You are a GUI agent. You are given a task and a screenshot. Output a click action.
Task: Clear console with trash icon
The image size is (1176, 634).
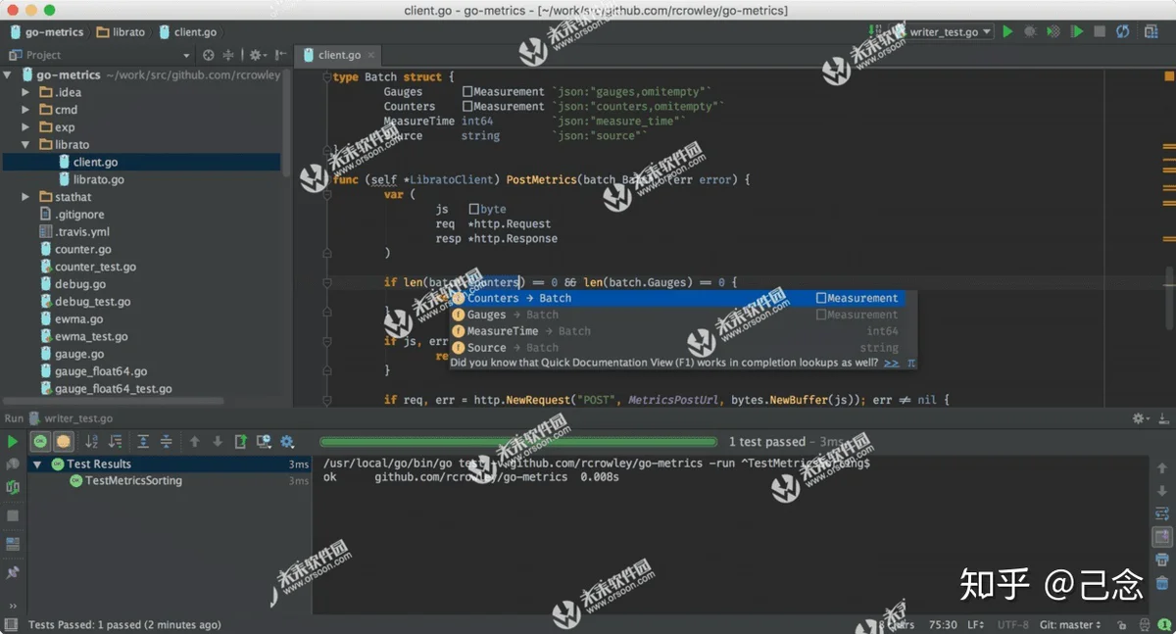(x=1162, y=583)
